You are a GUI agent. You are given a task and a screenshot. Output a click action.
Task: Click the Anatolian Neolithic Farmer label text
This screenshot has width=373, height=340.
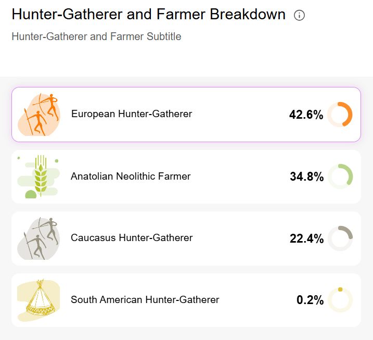[131, 177]
